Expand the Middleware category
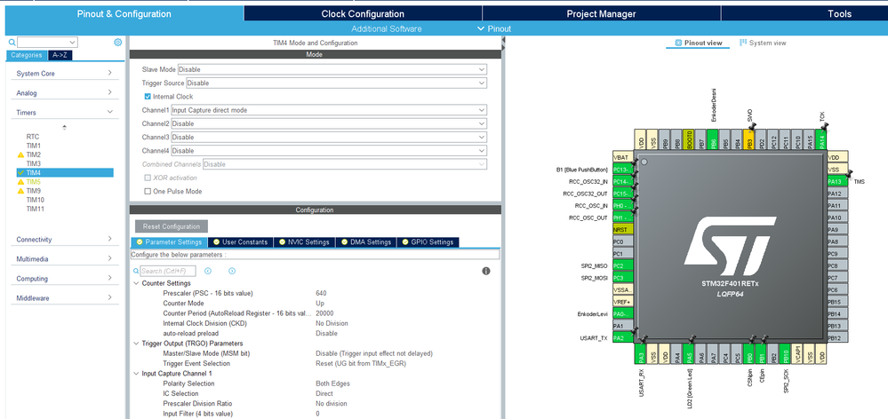 65,298
